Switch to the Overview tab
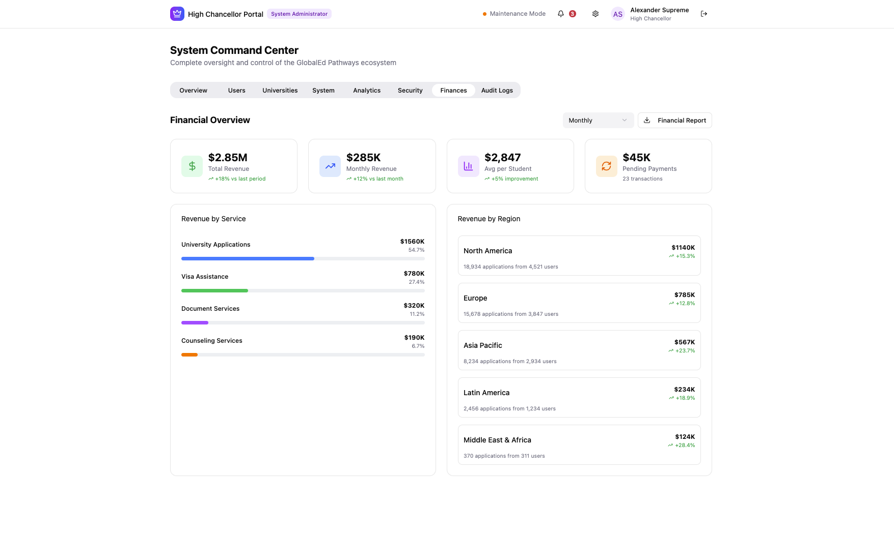This screenshot has width=894, height=533. (193, 91)
